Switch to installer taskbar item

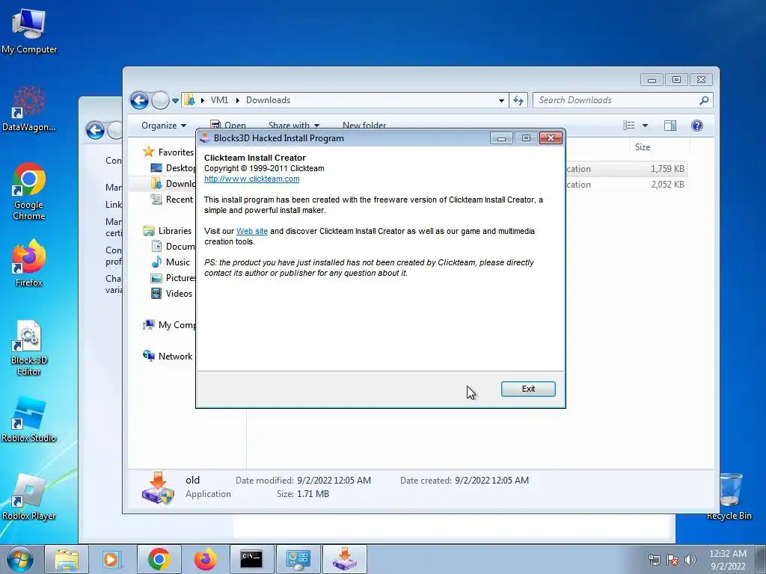344,559
